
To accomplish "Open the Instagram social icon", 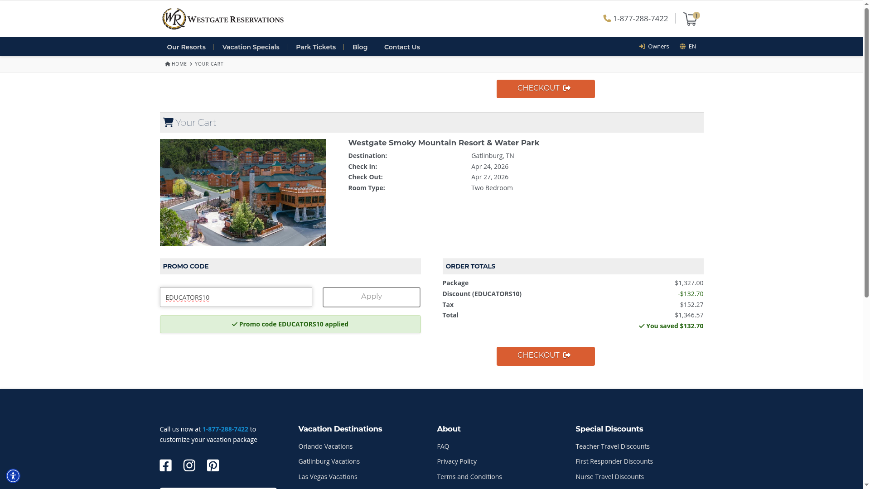I will coord(189,465).
